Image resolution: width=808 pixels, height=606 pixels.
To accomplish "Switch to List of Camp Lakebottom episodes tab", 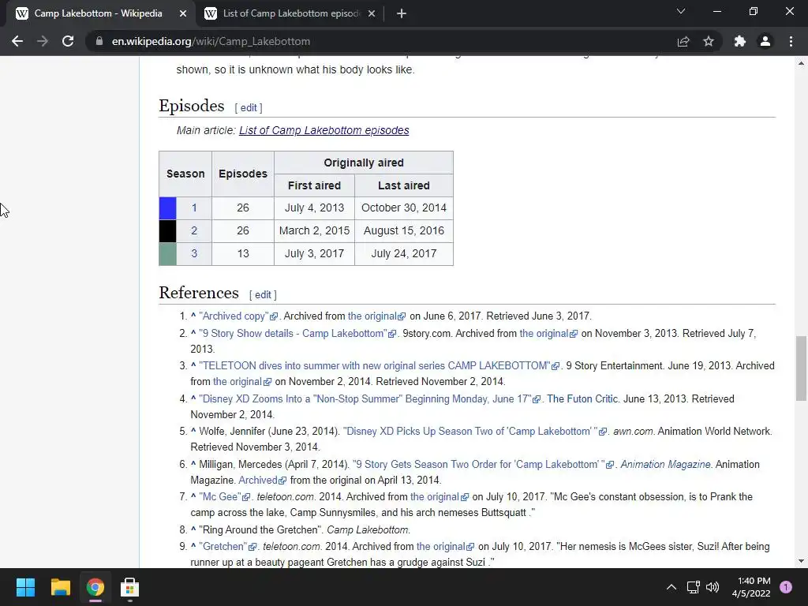I will pos(290,14).
